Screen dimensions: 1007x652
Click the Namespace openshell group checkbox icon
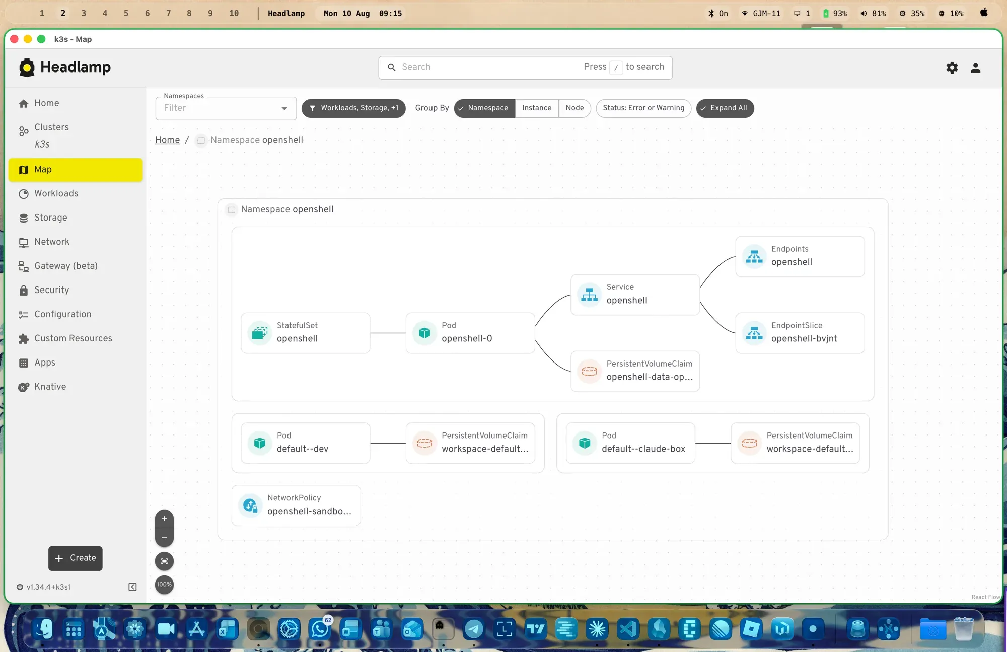pos(232,209)
